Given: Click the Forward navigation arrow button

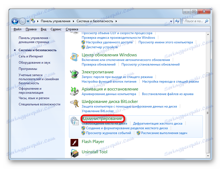Looking at the screenshot, I should click(22, 21).
